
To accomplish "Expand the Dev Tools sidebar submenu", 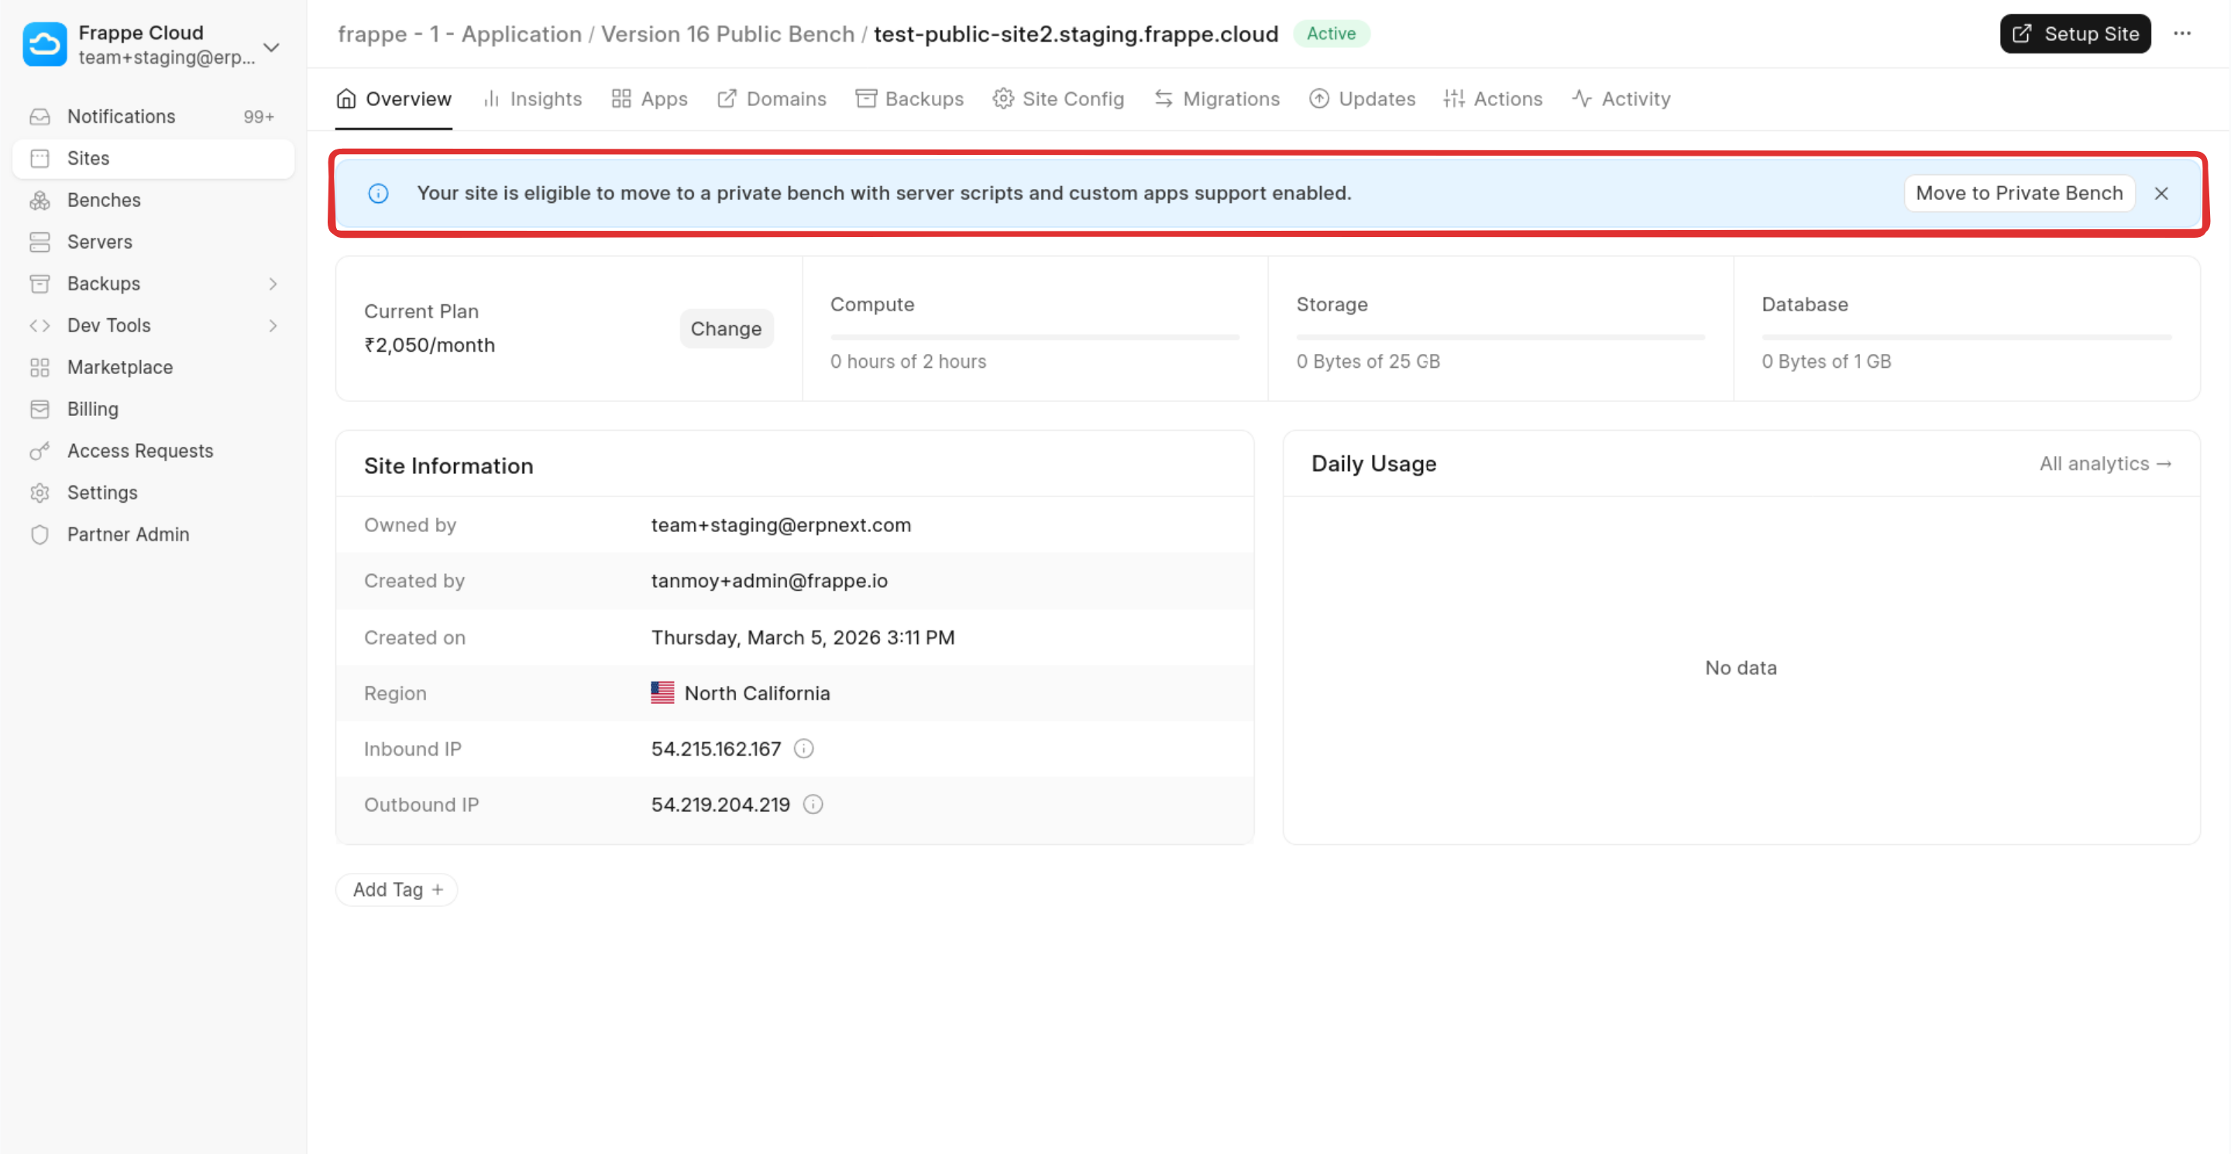I will tap(273, 325).
